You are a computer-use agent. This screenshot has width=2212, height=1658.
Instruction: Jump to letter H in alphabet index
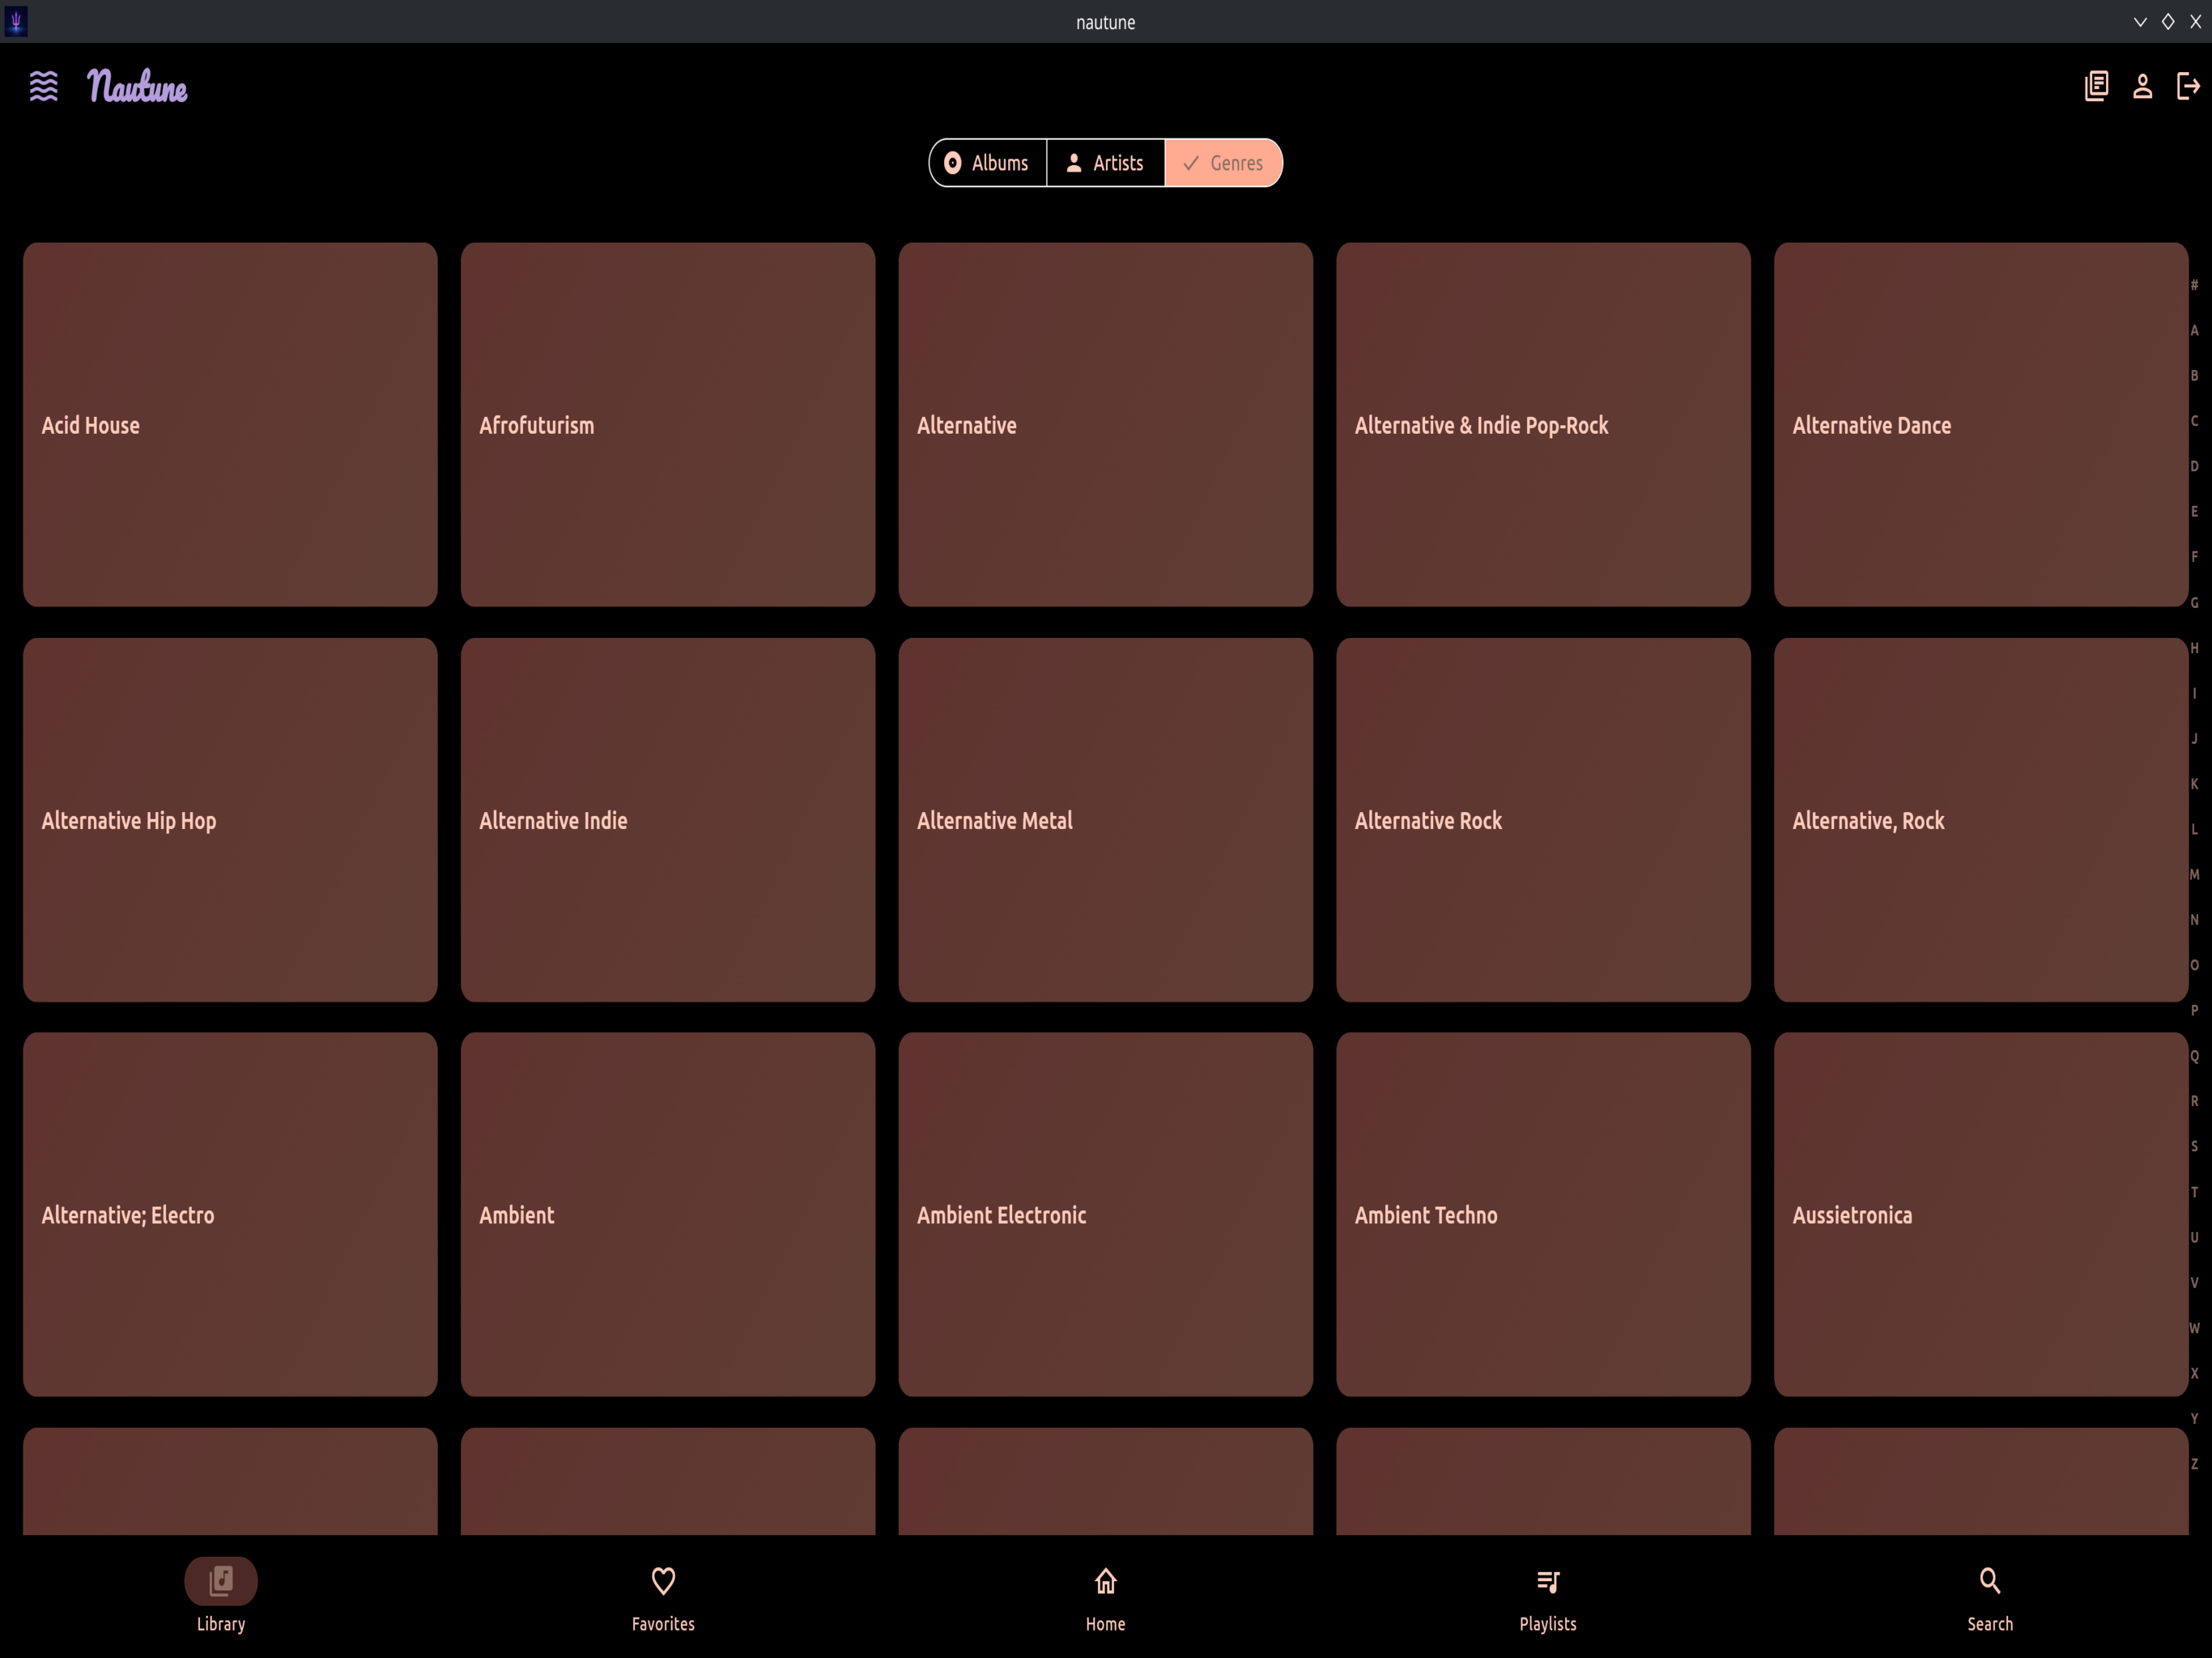coord(2195,648)
